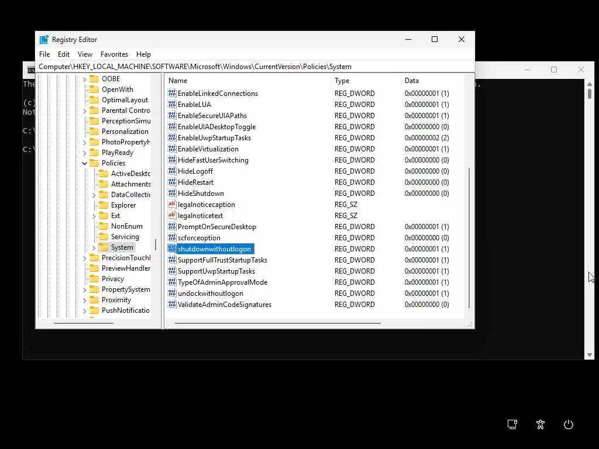Image resolution: width=599 pixels, height=449 pixels.
Task: Expand the System key chevron
Action: coord(94,247)
